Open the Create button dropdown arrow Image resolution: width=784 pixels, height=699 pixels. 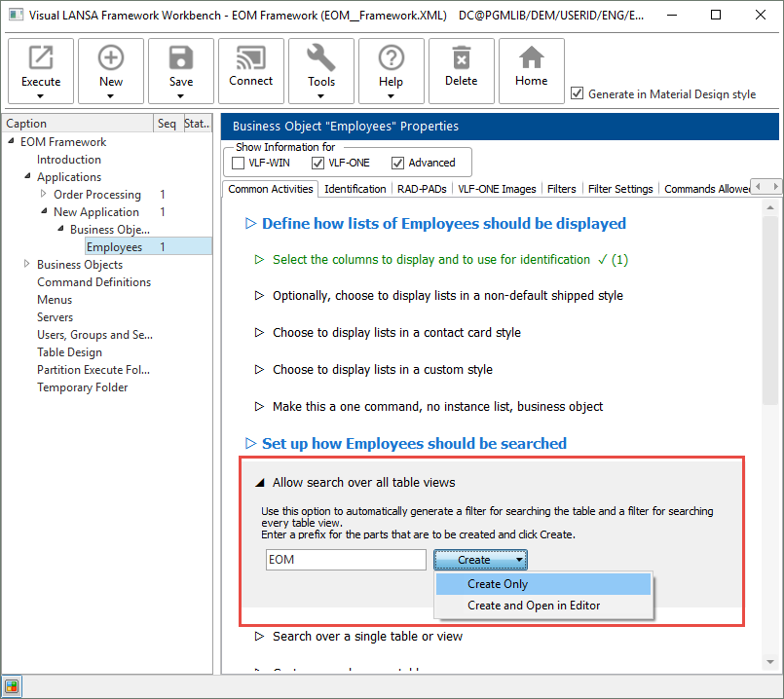point(520,560)
